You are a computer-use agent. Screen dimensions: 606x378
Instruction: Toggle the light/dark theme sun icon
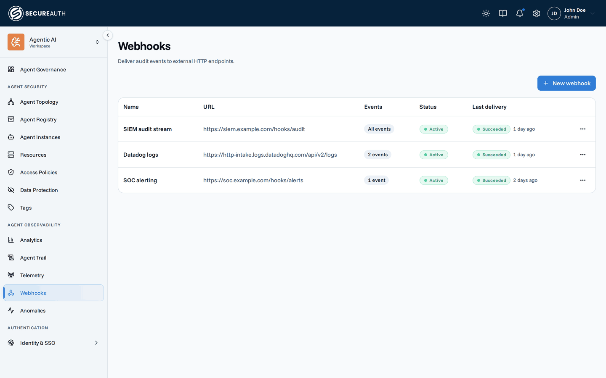point(486,13)
